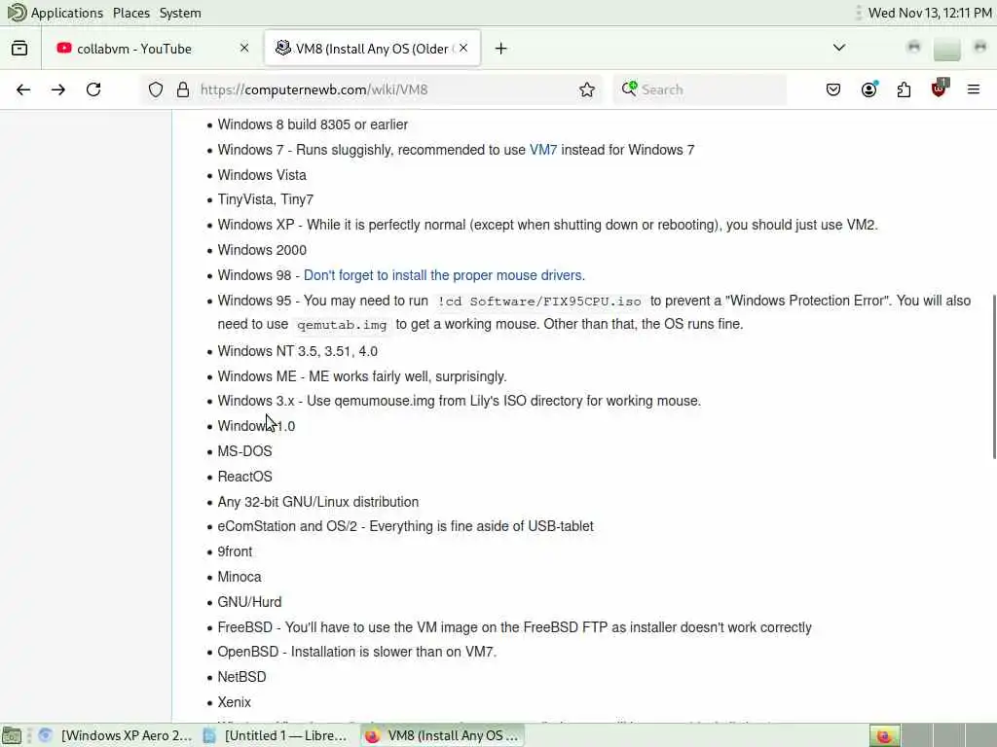Show site security padlock info
Image resolution: width=997 pixels, height=747 pixels.
[x=183, y=89]
